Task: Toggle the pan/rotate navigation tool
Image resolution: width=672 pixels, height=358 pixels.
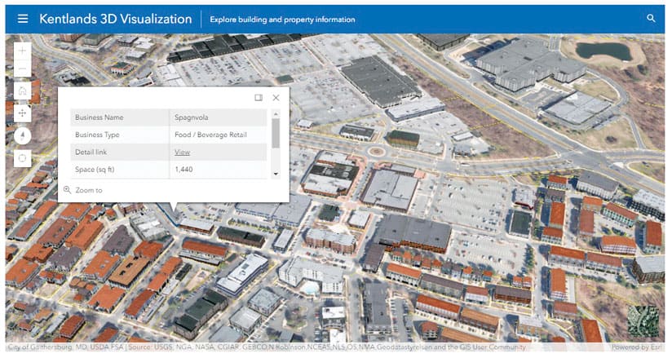Action: 22,113
